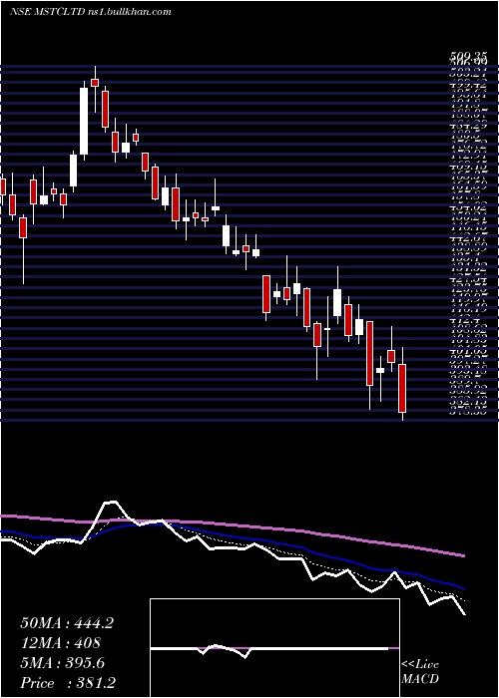Click the tallest white candlestick near the peak
The height and width of the screenshot is (698, 499).
84,121
